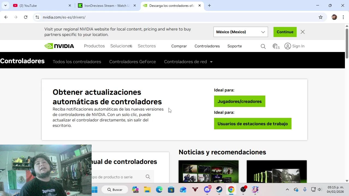
Task: Click the NVIDIA logo
Action: [x=59, y=46]
